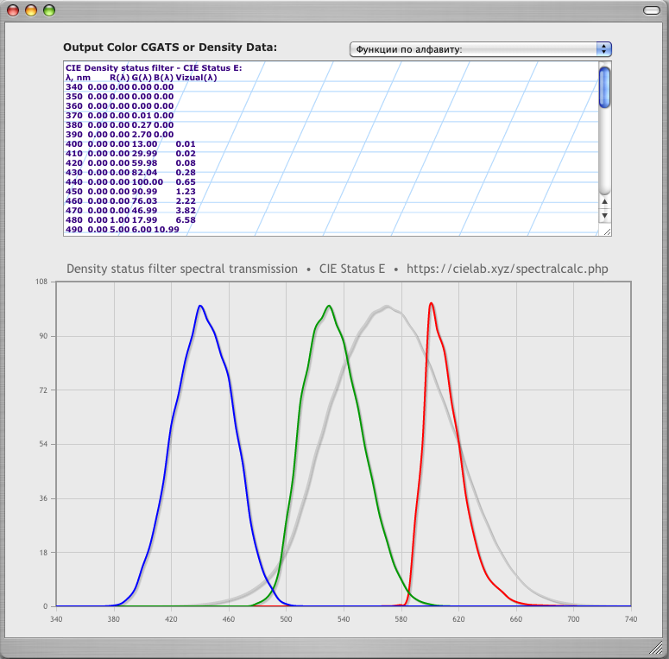Click the text area resize handle
669x659 pixels.
(x=606, y=231)
